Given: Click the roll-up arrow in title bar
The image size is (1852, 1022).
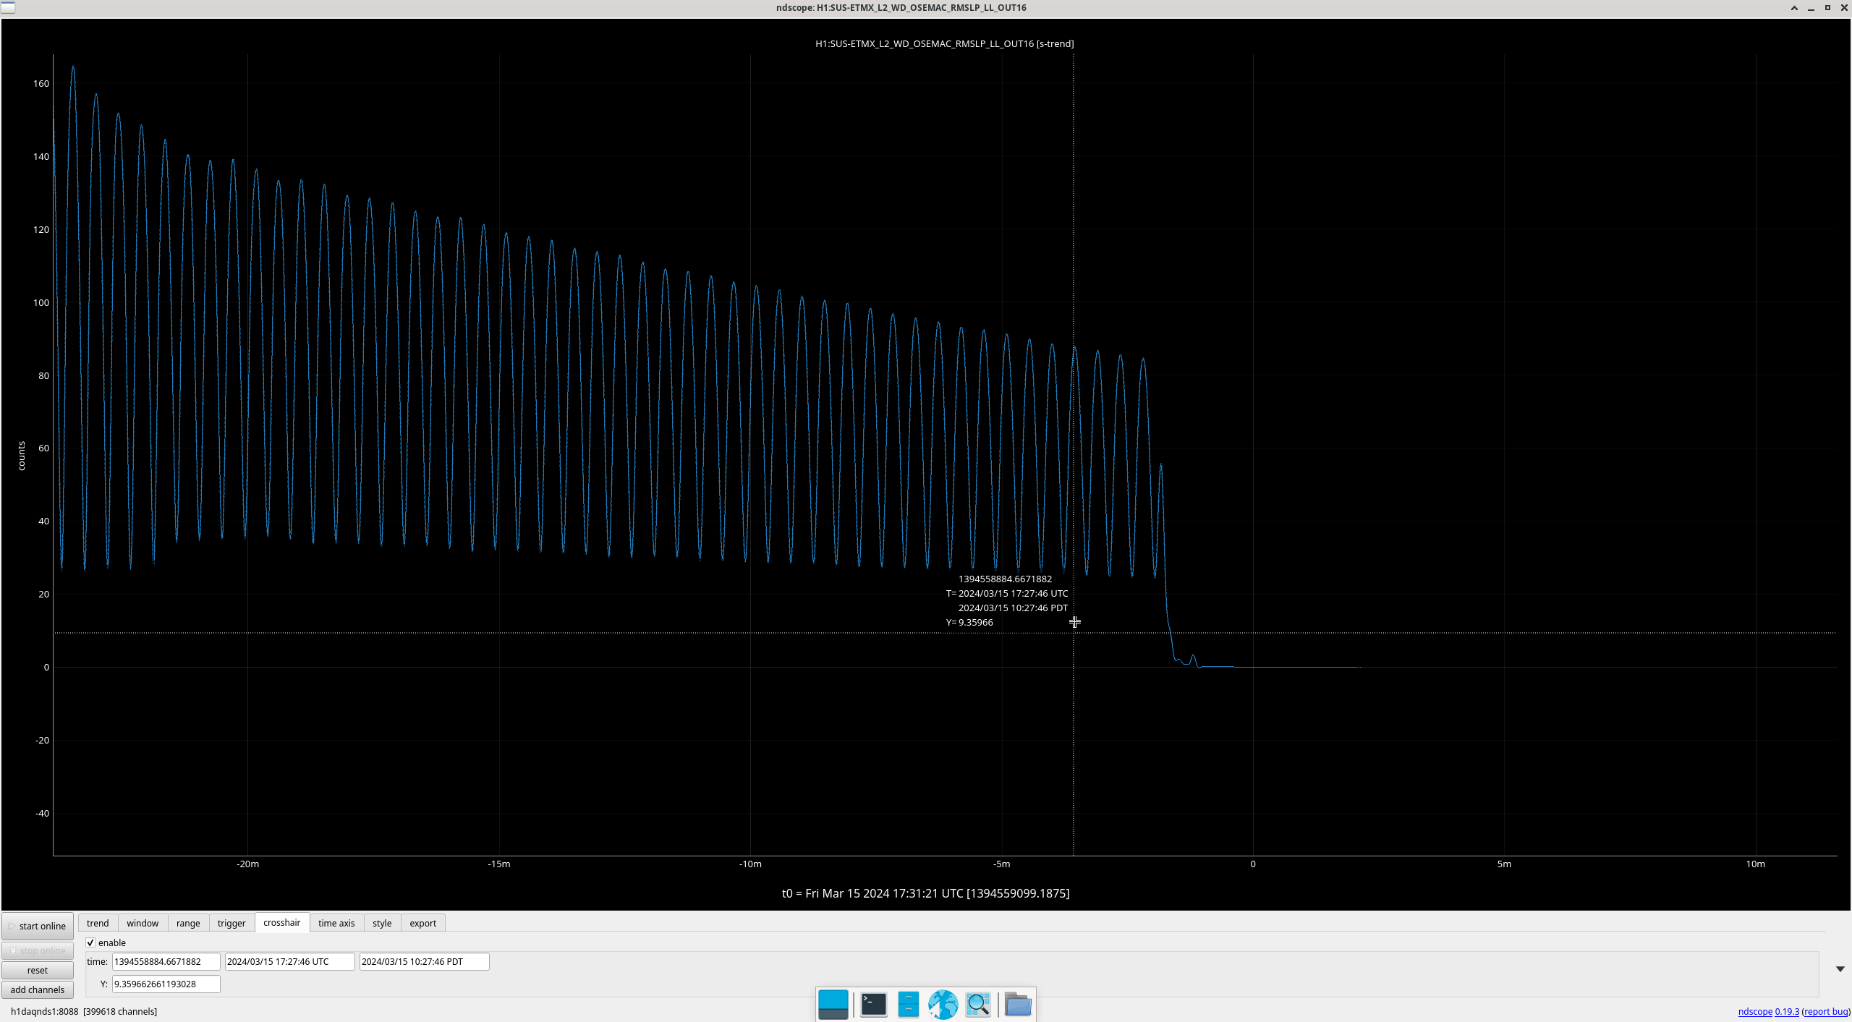Looking at the screenshot, I should [1794, 8].
